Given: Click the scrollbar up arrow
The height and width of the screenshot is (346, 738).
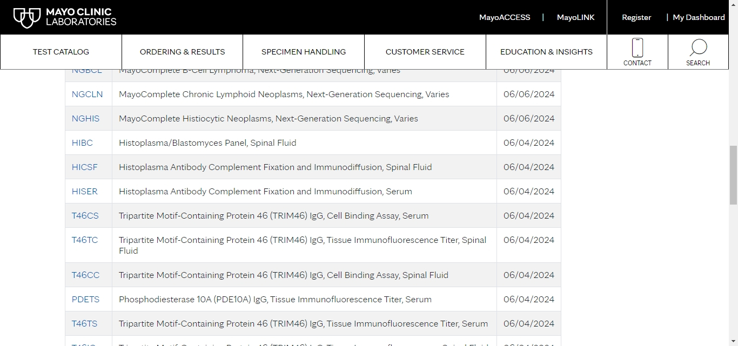Looking at the screenshot, I should pos(733,4).
